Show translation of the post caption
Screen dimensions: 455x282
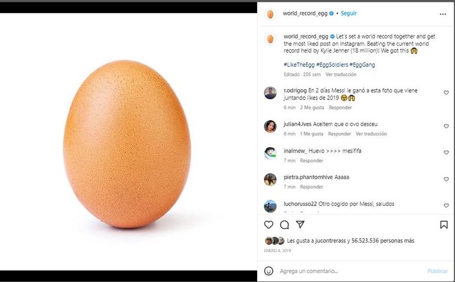[x=341, y=75]
